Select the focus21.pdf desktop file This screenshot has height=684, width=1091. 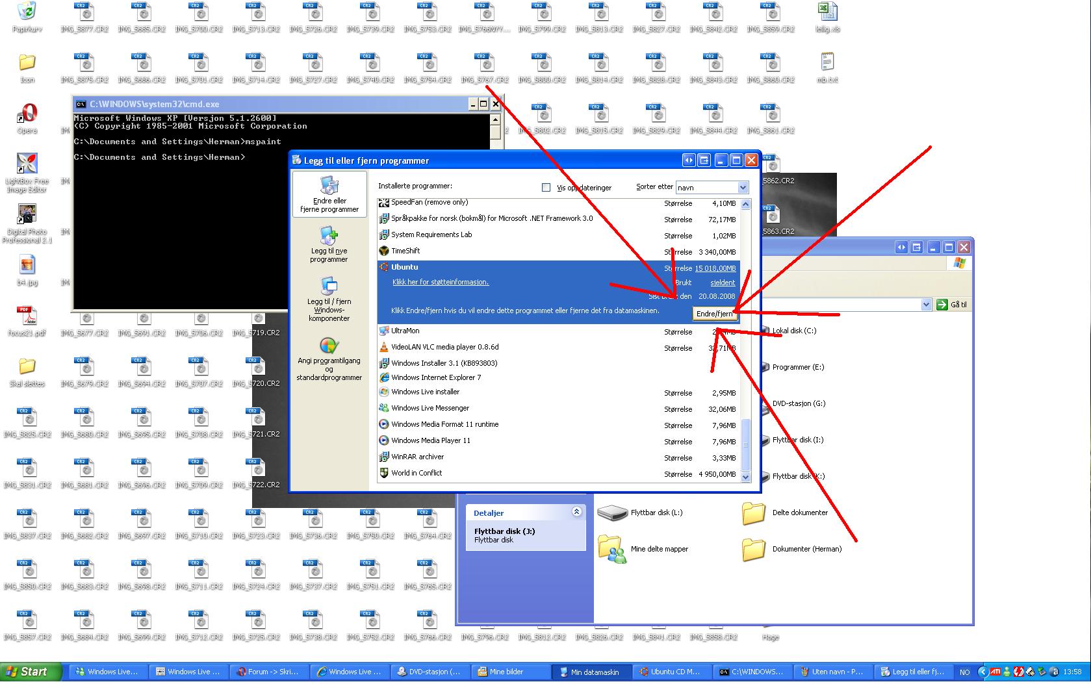[27, 322]
